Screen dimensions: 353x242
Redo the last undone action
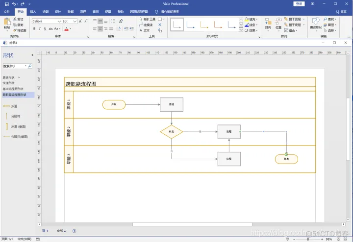click(22, 4)
